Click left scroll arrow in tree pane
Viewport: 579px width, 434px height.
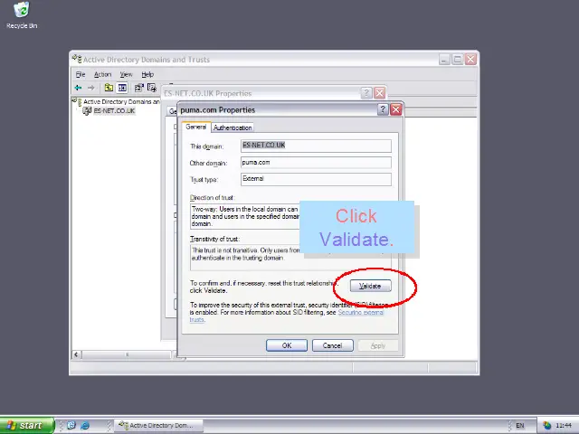point(76,354)
